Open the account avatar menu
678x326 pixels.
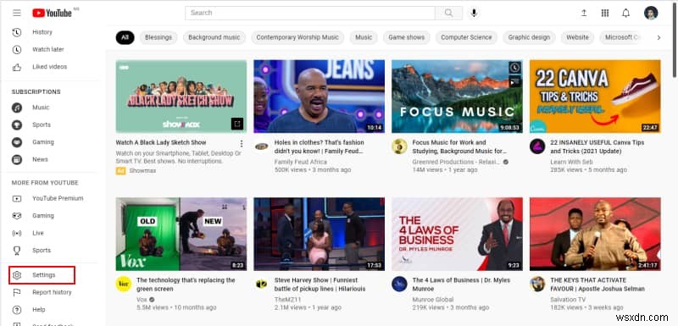pyautogui.click(x=651, y=13)
